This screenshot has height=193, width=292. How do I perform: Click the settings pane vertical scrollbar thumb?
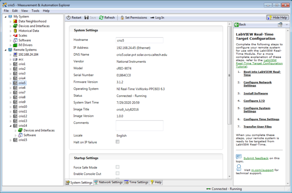coord(230,75)
